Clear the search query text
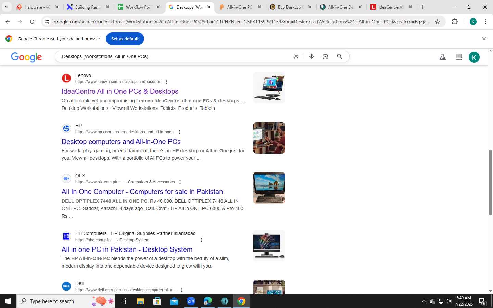The height and width of the screenshot is (308, 493). point(296,56)
